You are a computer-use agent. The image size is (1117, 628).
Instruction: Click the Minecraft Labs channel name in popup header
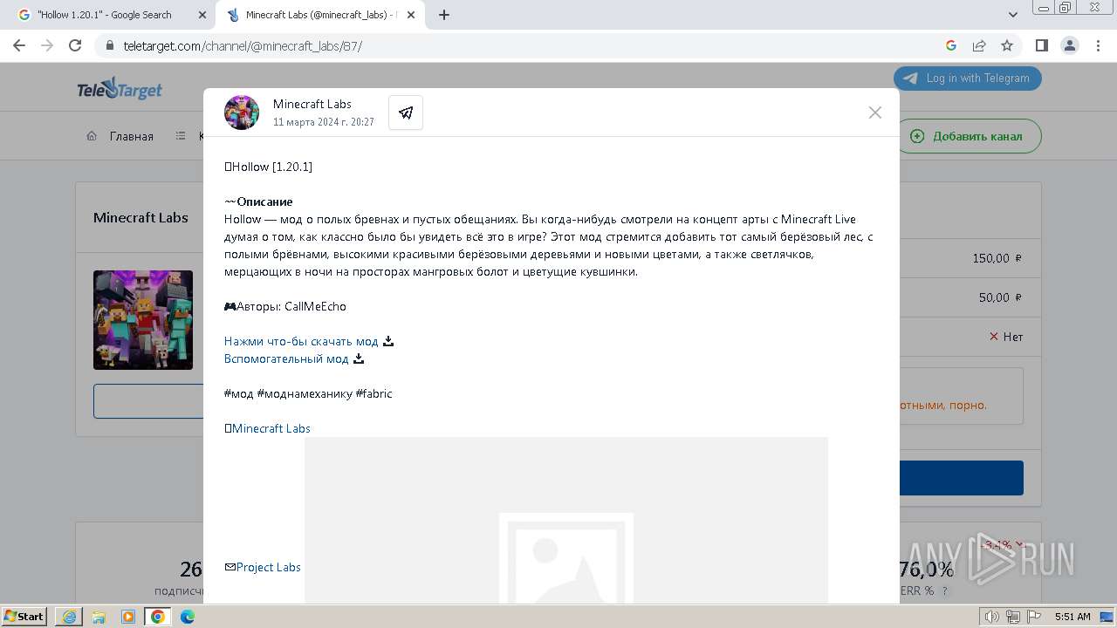pyautogui.click(x=312, y=104)
